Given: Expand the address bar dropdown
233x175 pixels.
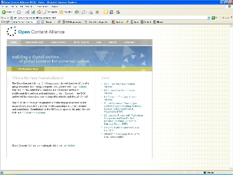Looking at the screenshot, I should (209, 18).
